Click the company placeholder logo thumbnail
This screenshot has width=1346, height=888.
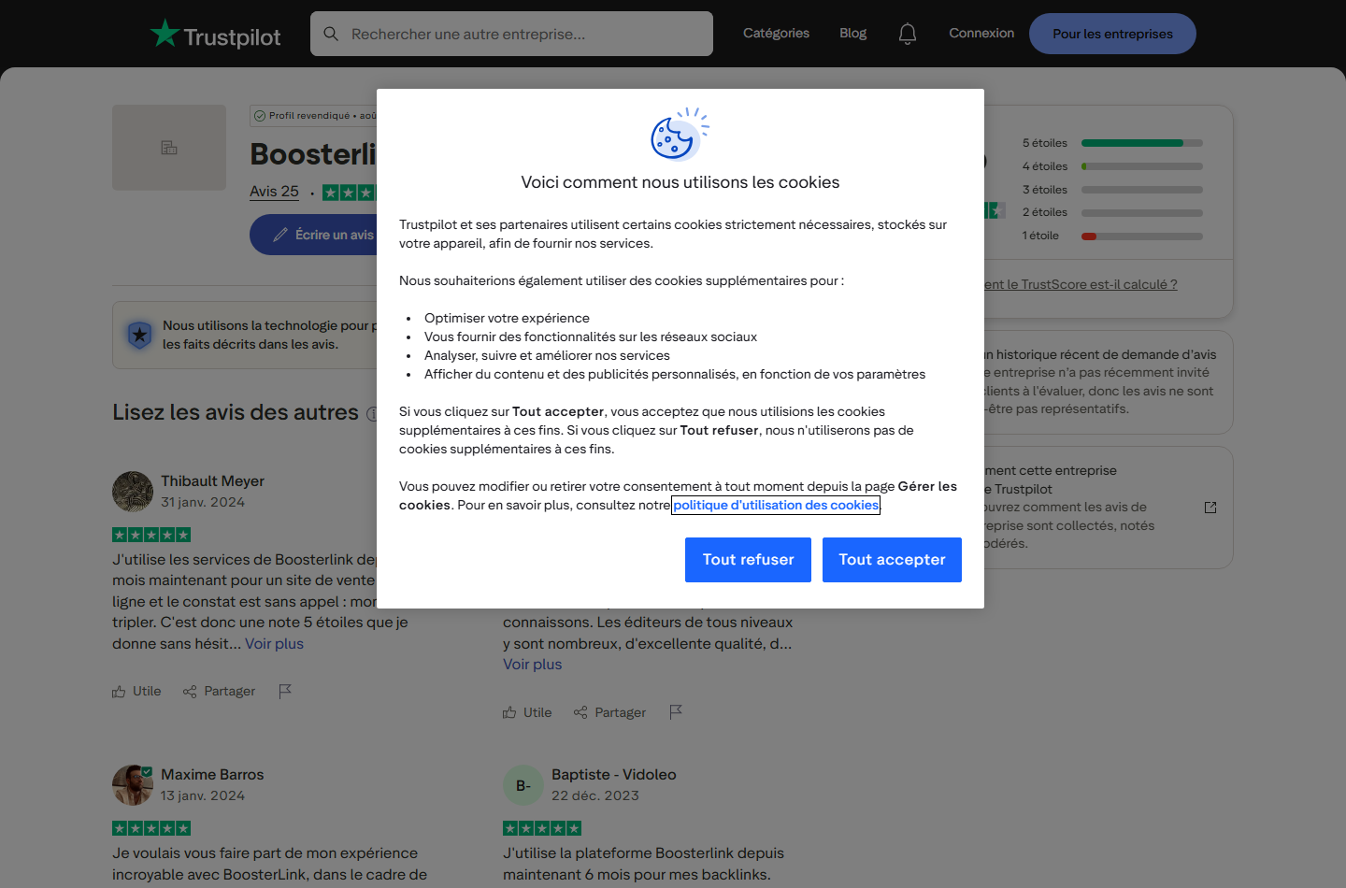point(169,148)
